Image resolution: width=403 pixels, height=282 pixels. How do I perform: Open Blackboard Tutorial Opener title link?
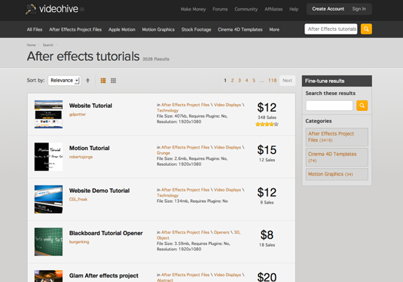tap(106, 233)
